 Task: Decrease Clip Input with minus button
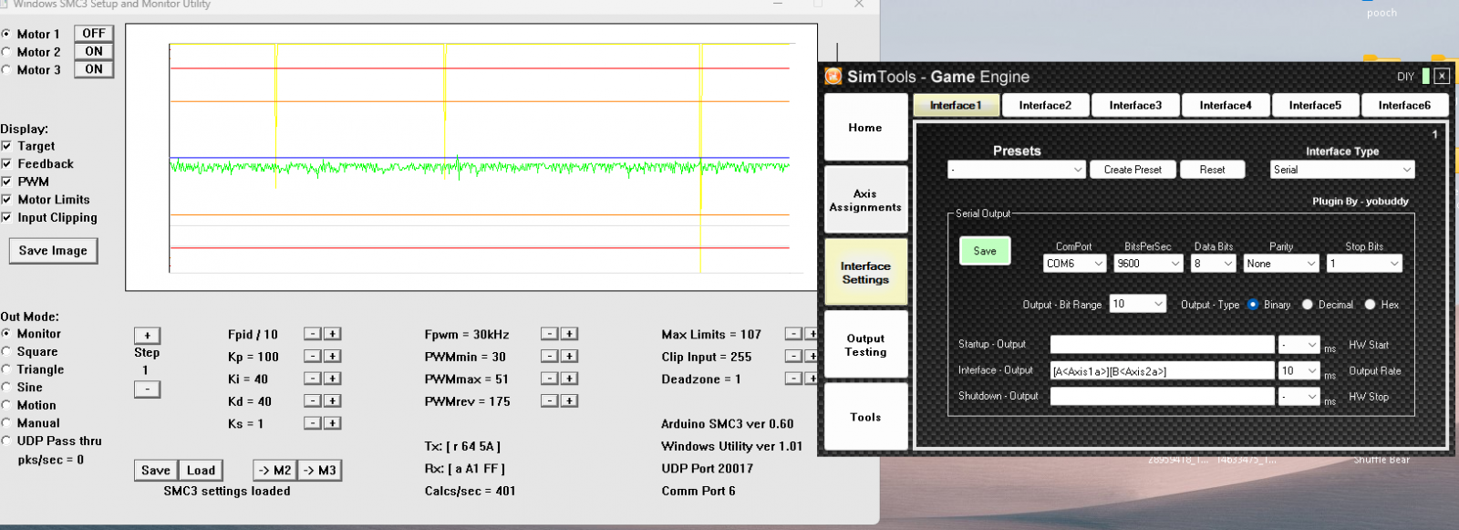pyautogui.click(x=793, y=356)
